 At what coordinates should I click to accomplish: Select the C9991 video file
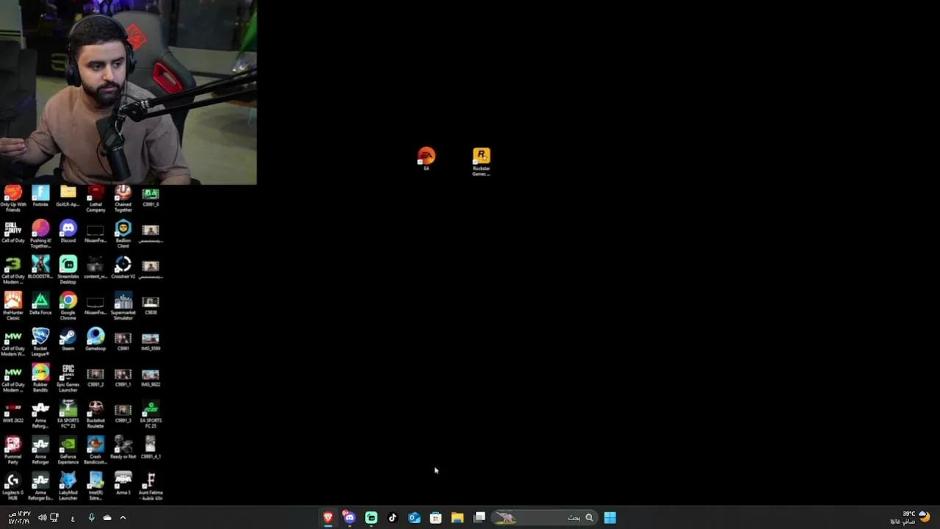tap(123, 340)
